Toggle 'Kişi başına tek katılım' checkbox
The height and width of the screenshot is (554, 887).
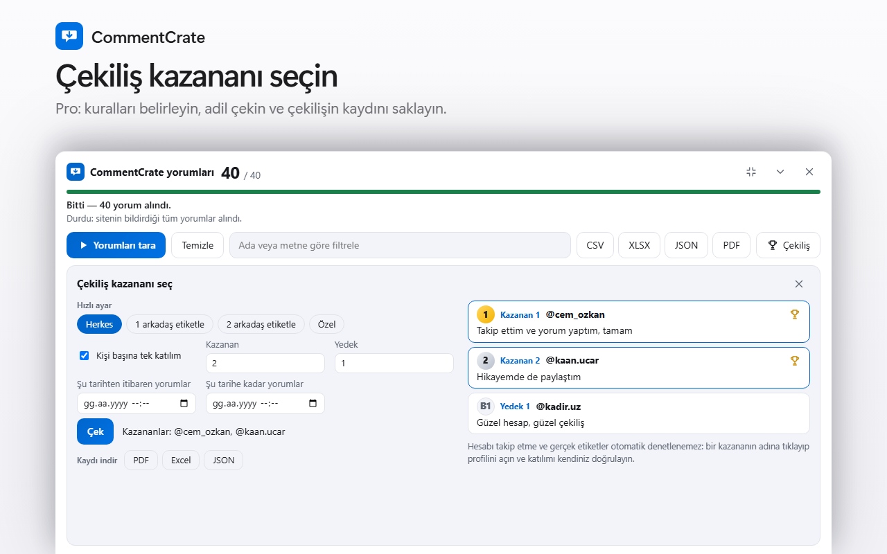click(85, 355)
